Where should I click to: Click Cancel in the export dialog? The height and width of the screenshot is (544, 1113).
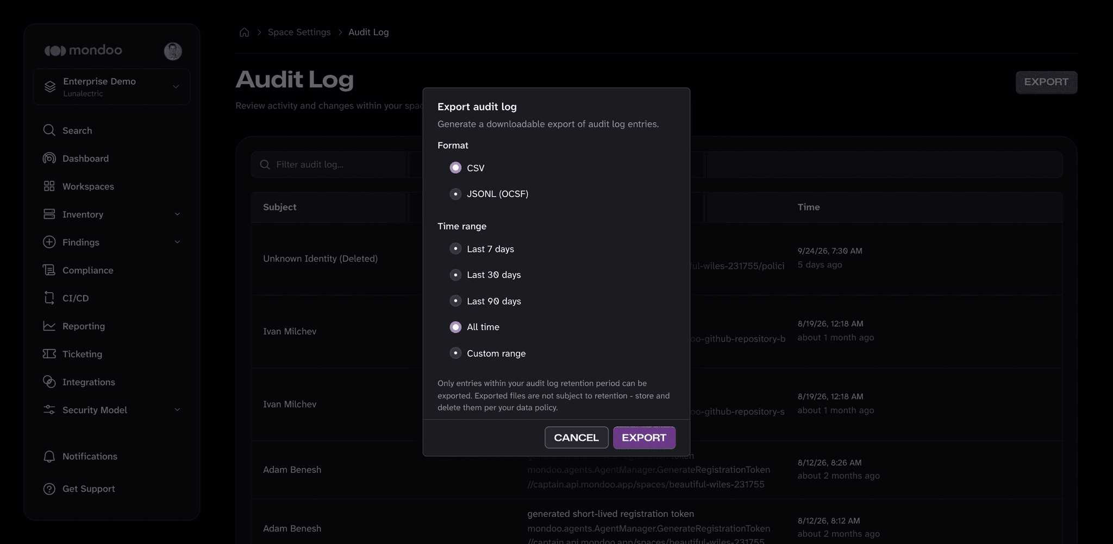pos(576,438)
